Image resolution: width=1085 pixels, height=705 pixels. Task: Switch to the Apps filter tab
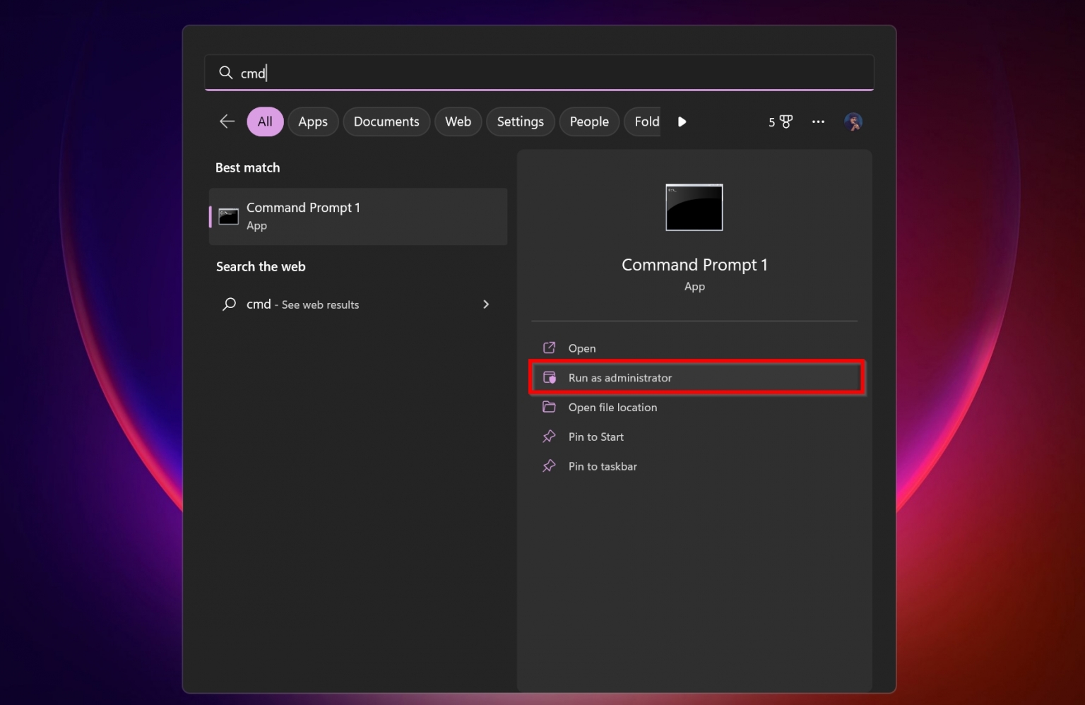point(313,122)
